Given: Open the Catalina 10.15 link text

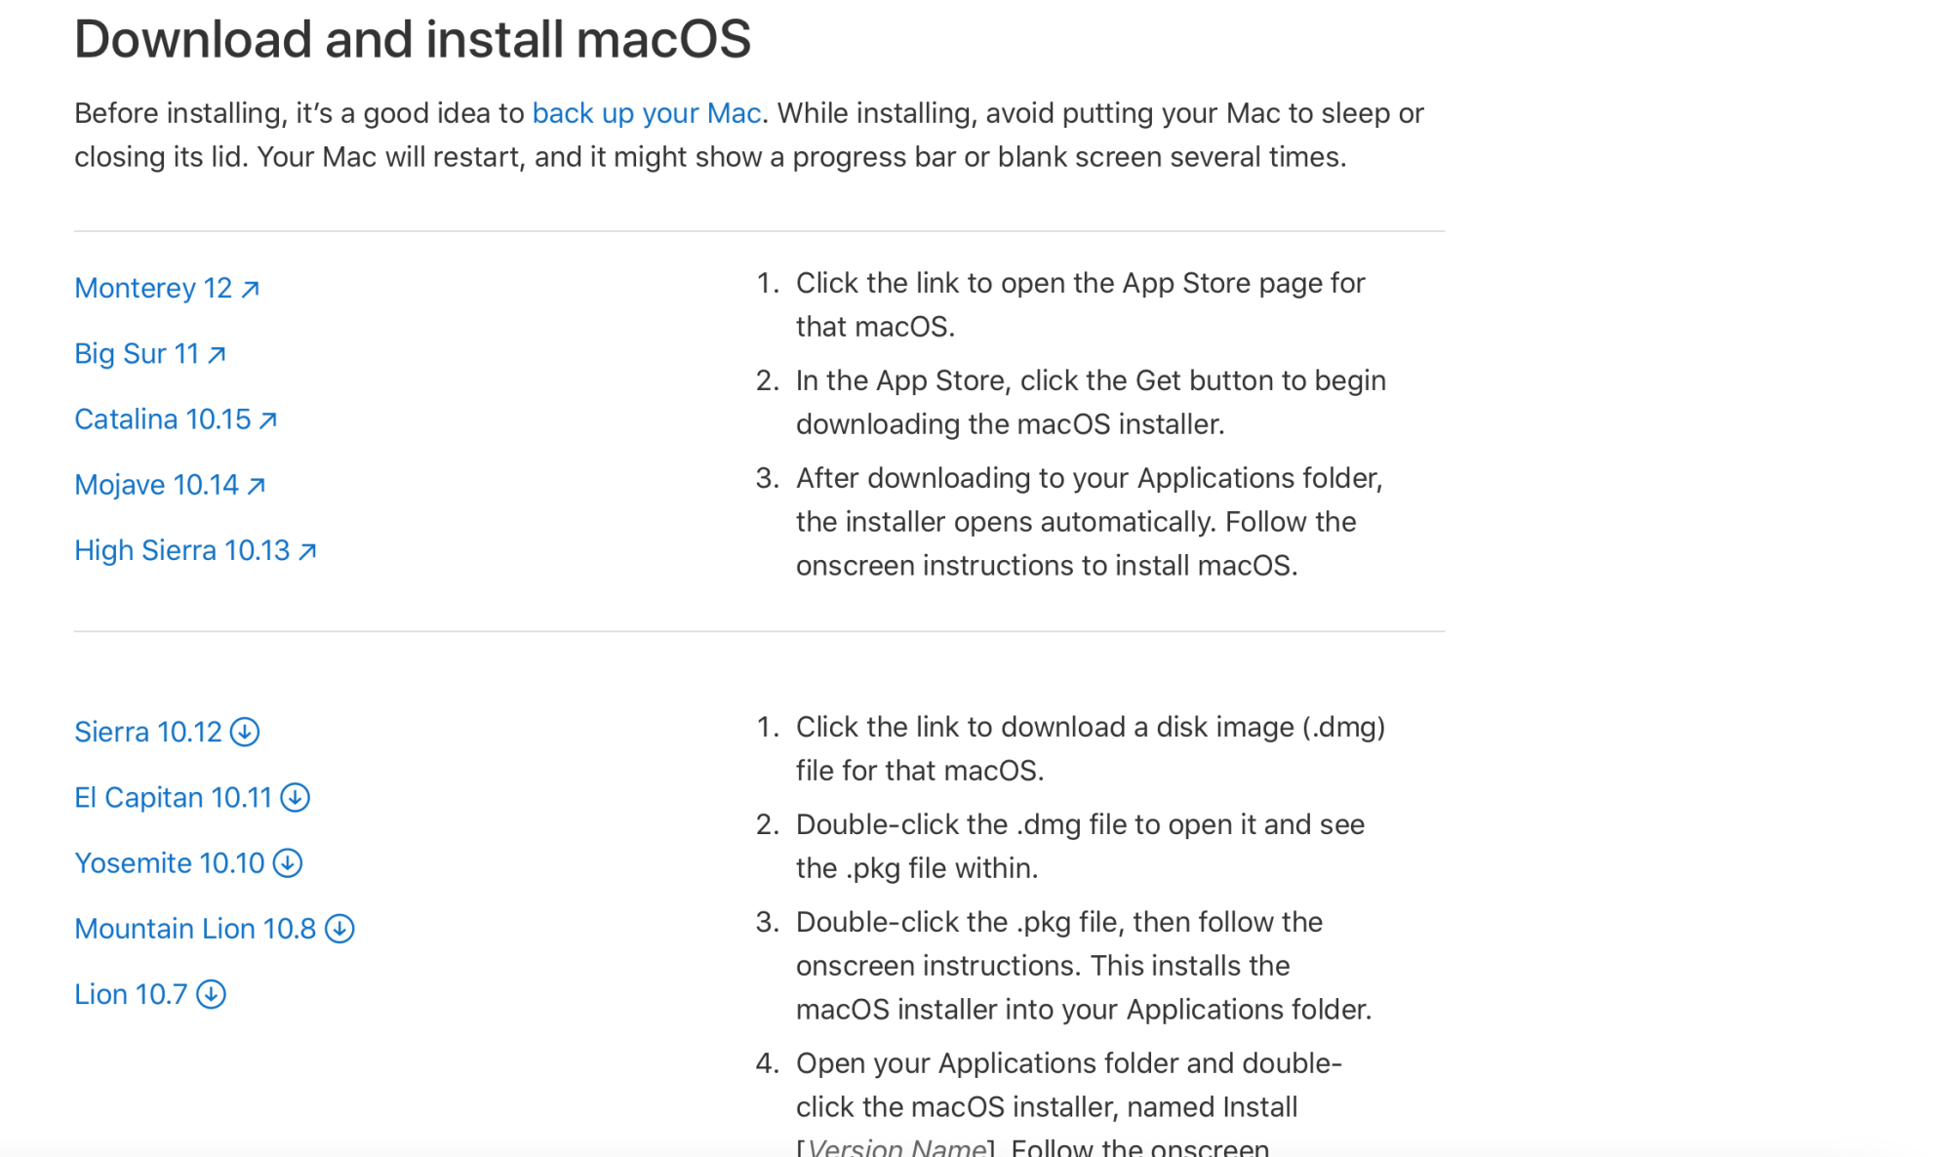Looking at the screenshot, I should point(163,419).
